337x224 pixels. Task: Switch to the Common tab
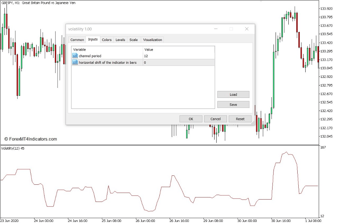click(x=77, y=40)
